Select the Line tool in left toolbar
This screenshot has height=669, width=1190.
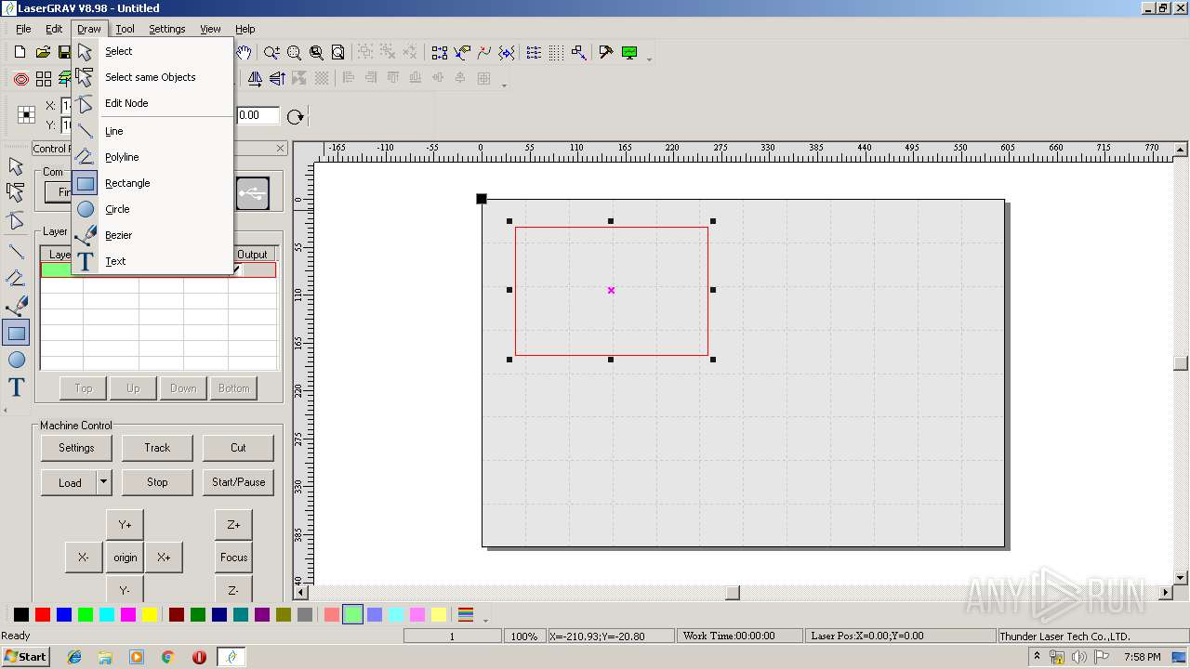click(x=16, y=251)
